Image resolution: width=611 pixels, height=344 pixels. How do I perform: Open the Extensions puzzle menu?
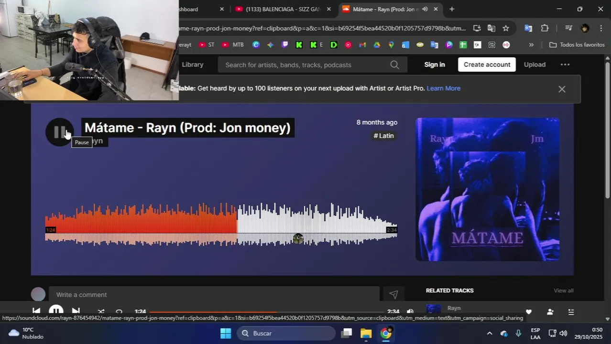[545, 28]
